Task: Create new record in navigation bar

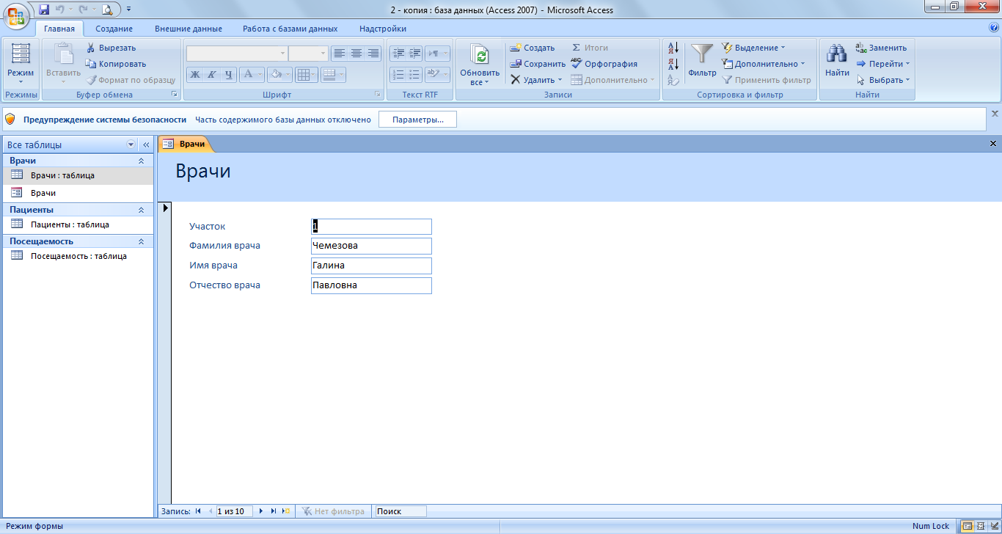Action: click(x=286, y=511)
